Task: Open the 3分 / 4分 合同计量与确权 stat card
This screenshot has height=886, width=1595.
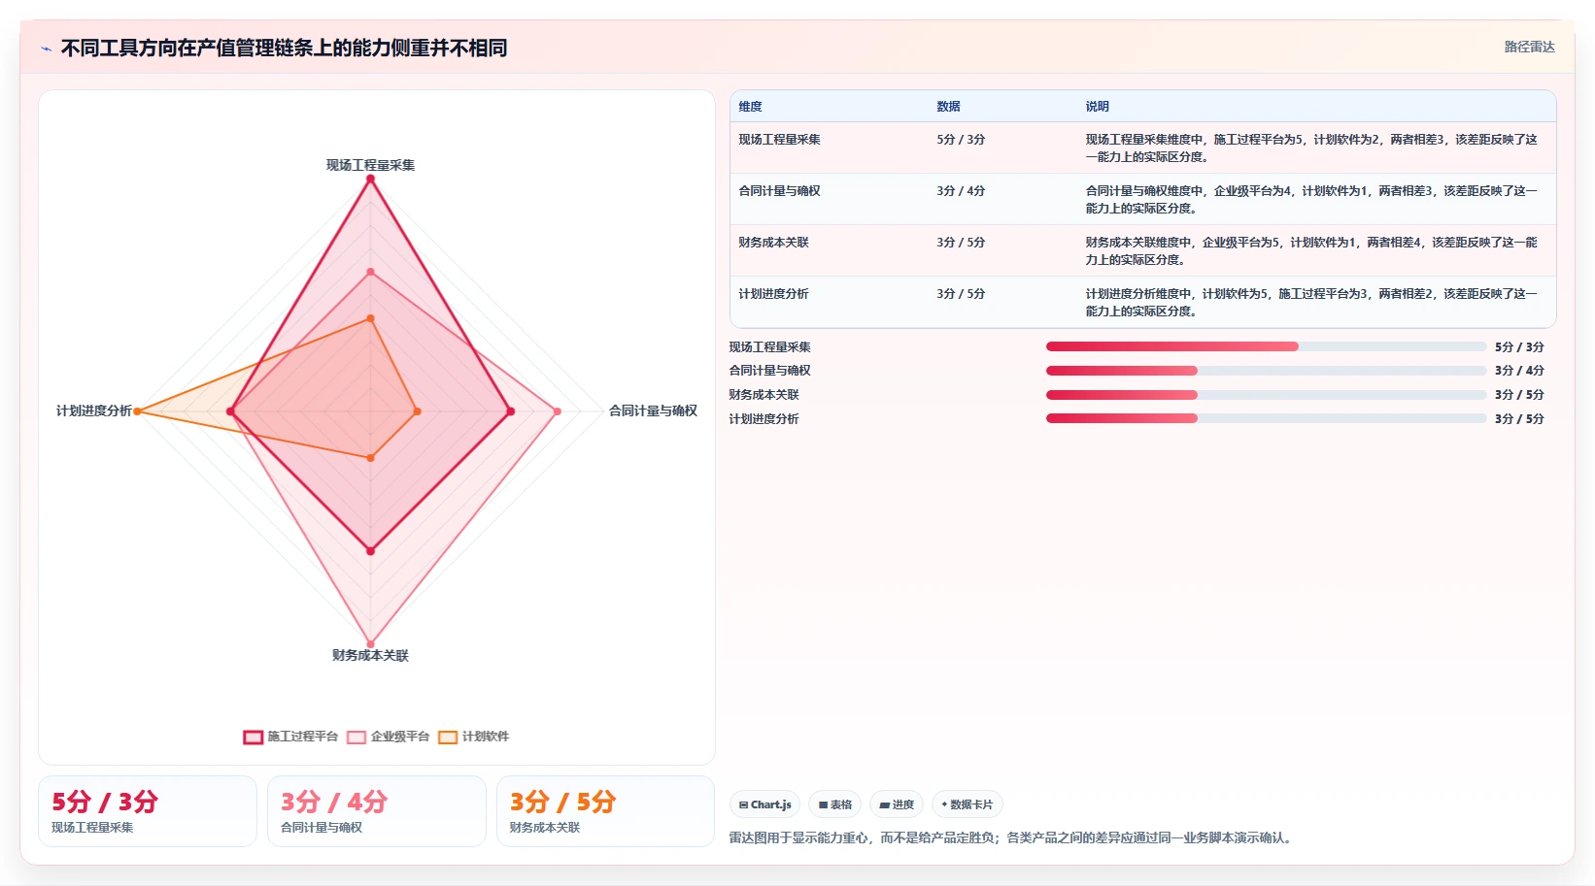Action: (x=377, y=811)
